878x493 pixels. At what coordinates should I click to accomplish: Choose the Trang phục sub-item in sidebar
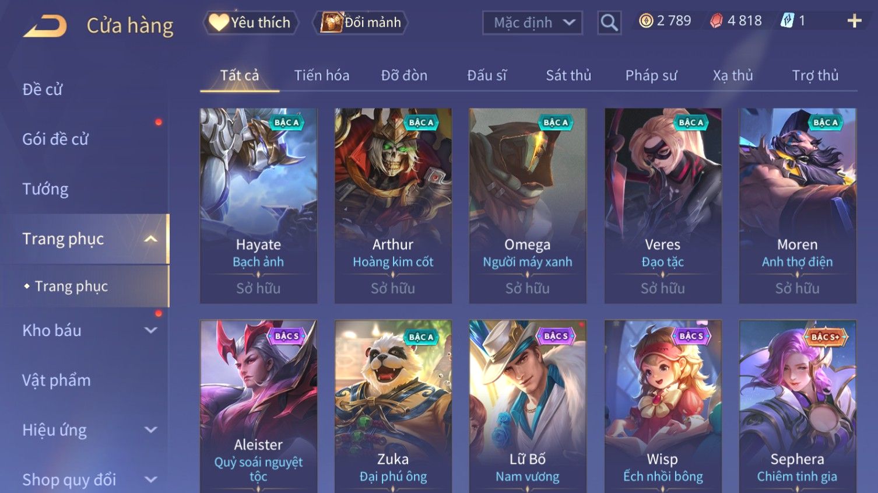point(71,286)
